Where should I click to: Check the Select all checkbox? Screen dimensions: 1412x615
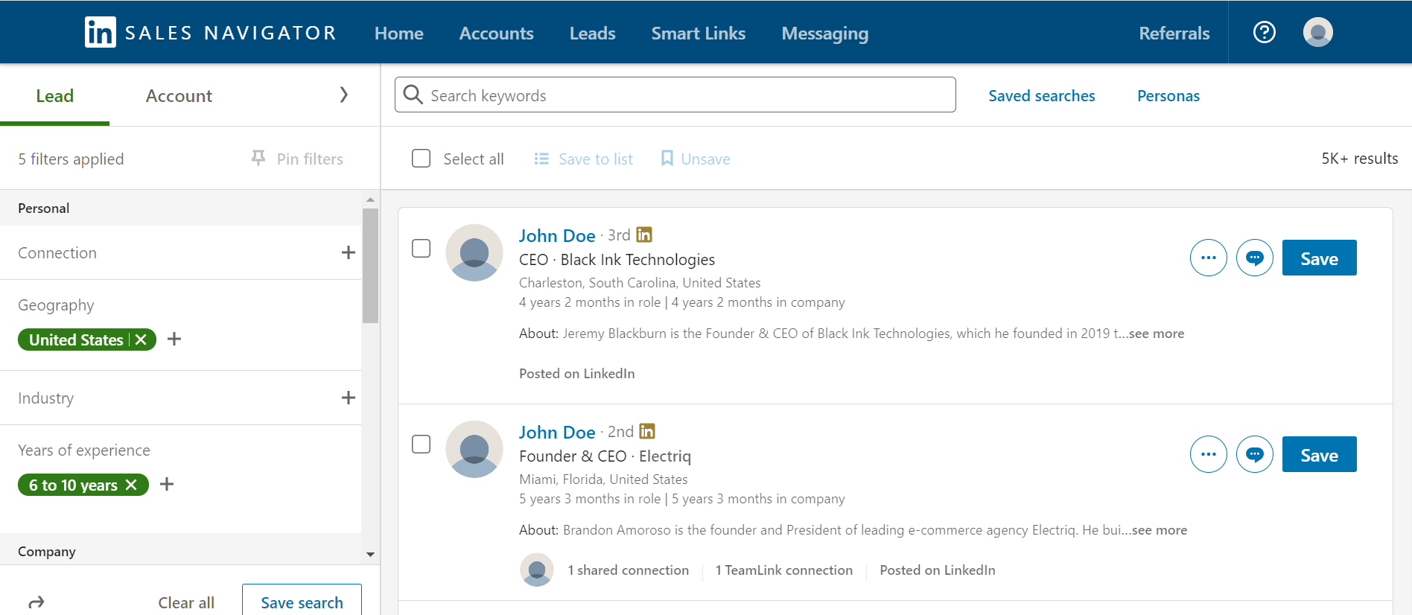pyautogui.click(x=422, y=159)
